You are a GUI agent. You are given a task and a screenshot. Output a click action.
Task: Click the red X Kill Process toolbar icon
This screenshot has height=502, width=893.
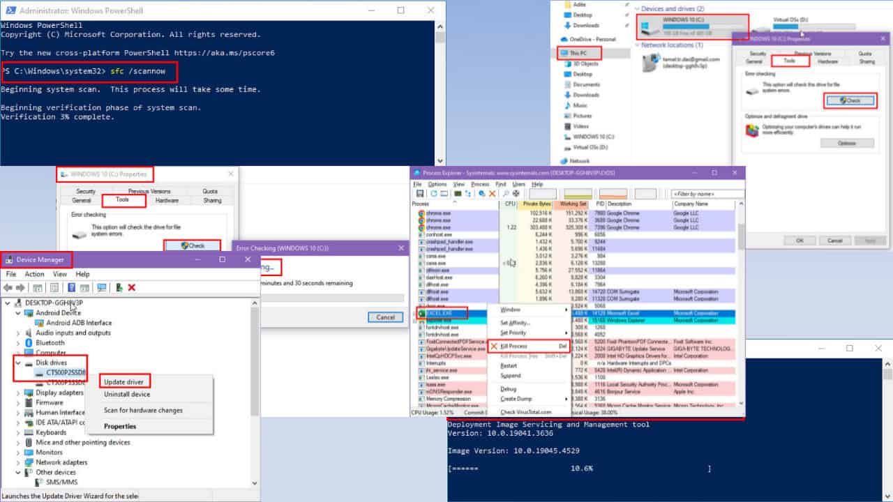click(x=492, y=193)
